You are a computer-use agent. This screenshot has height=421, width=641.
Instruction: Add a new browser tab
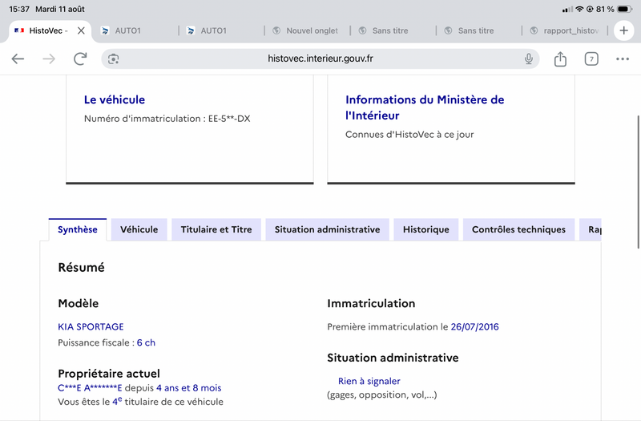624,30
